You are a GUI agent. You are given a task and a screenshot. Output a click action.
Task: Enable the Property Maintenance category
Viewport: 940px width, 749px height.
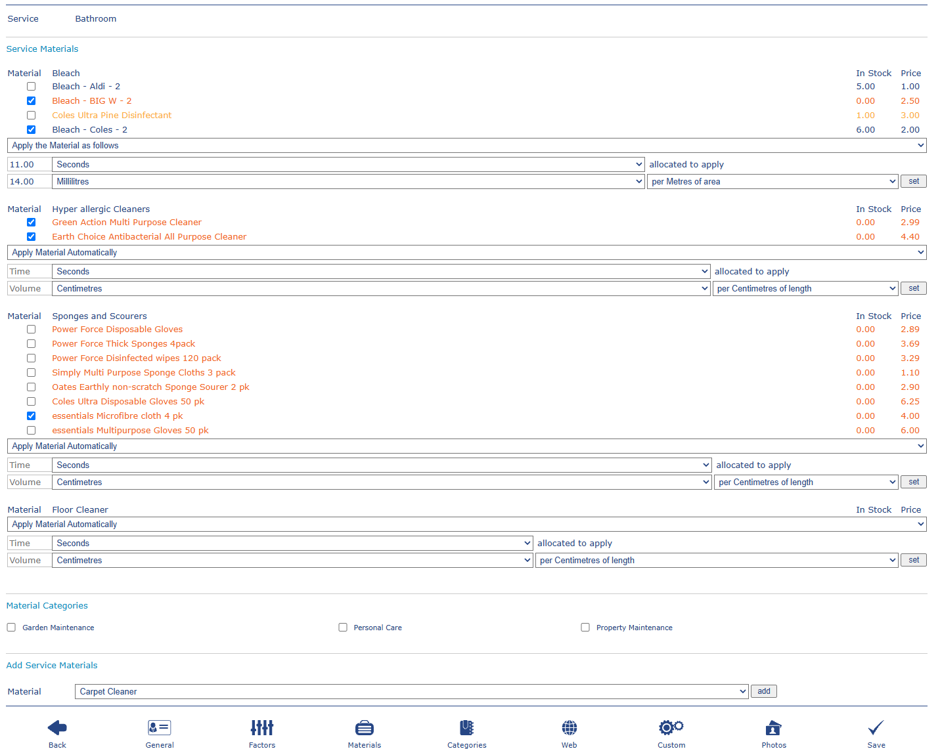point(585,628)
